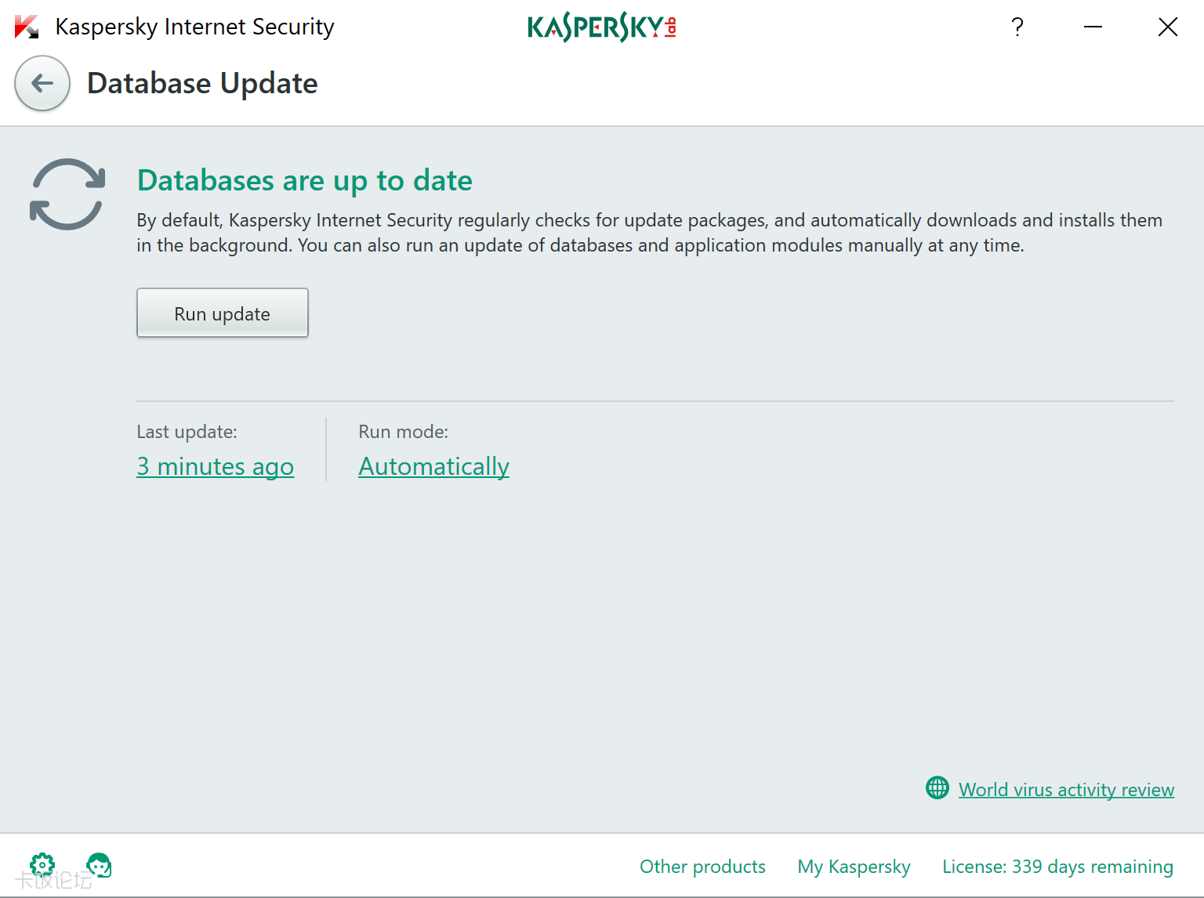Click 'Databases are up to date' heading
Image resolution: width=1204 pixels, height=898 pixels.
(305, 181)
